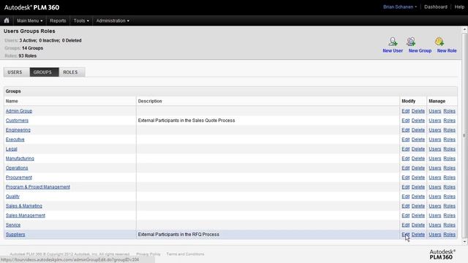468x263 pixels.
Task: Edit the Admin Group row
Action: click(x=405, y=111)
